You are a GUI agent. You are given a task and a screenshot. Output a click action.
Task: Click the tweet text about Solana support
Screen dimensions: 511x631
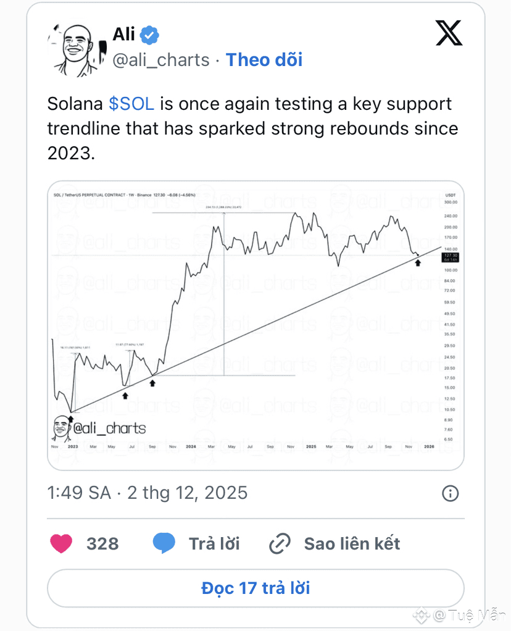[252, 128]
